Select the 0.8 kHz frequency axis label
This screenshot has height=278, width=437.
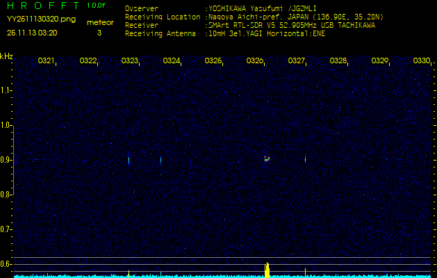[6, 195]
